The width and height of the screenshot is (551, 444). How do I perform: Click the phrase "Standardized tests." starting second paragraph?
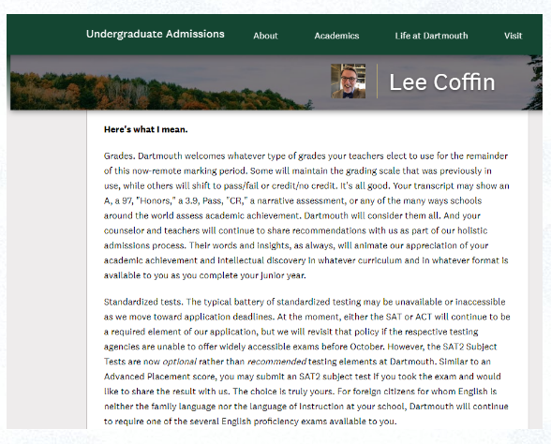pos(143,302)
